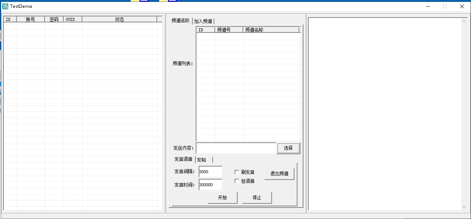Select the 发言语音 tab
The height and width of the screenshot is (219, 471).
183,159
